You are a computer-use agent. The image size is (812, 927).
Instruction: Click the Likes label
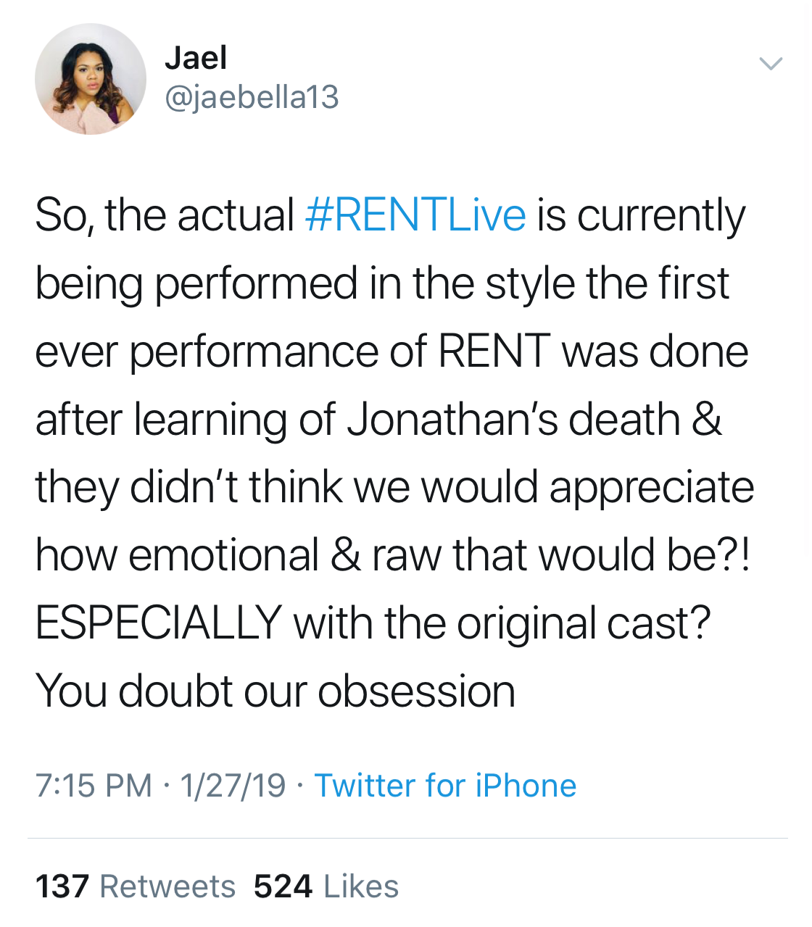[x=361, y=886]
